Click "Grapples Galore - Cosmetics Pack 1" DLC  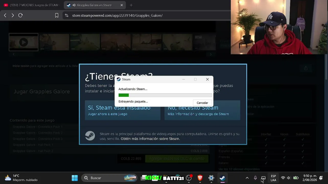tap(38, 127)
